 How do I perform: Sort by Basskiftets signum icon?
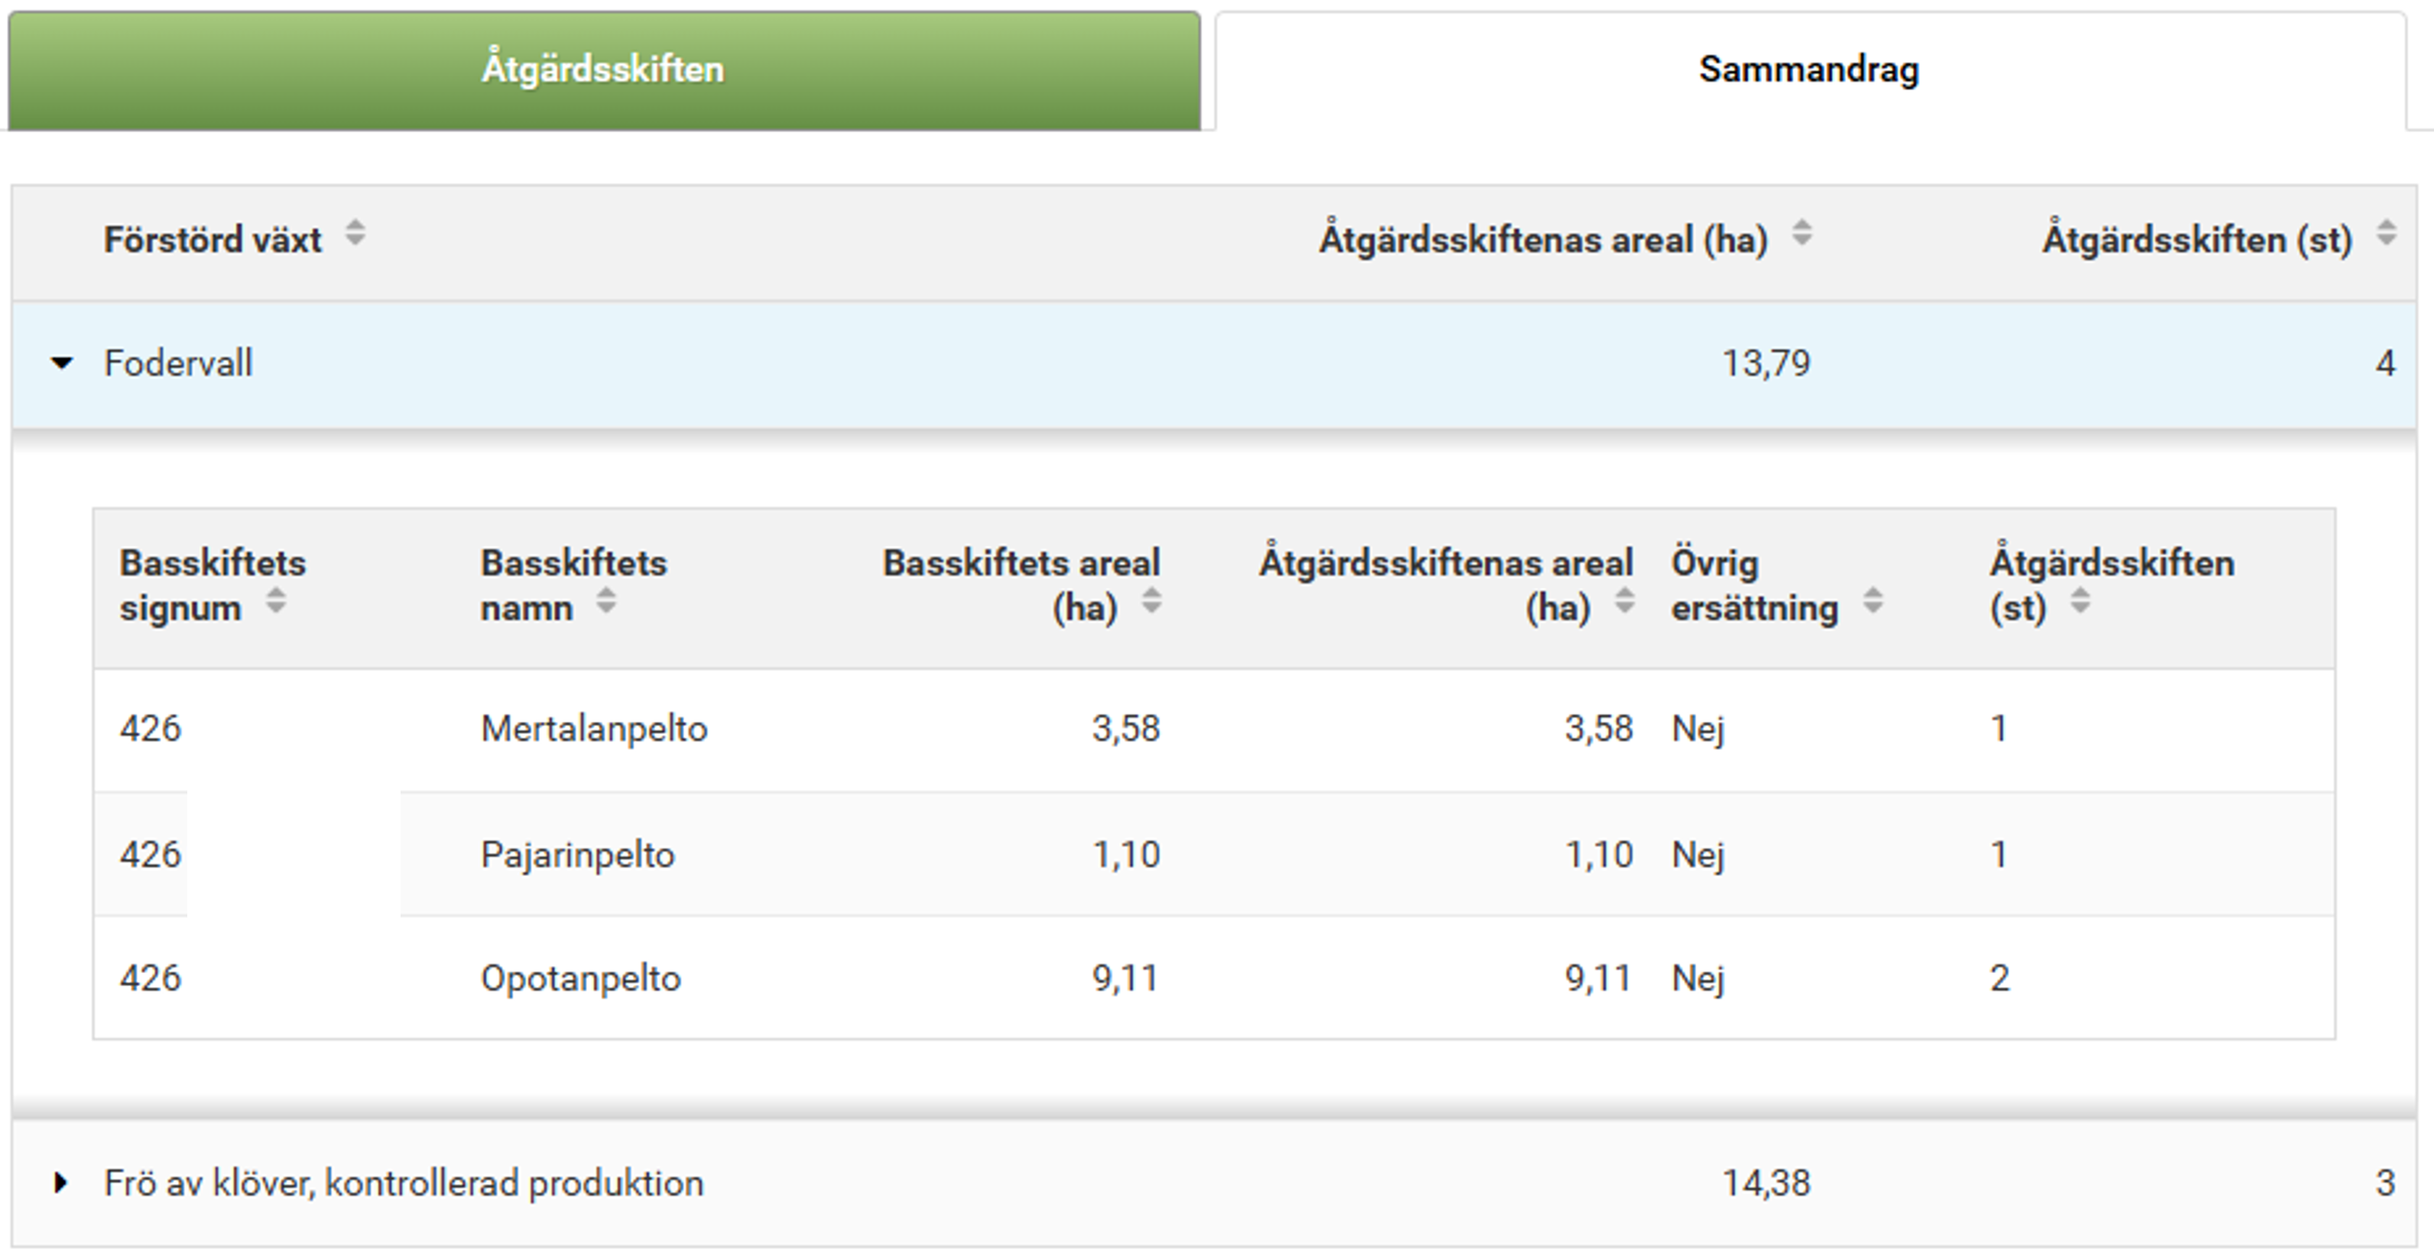[276, 601]
